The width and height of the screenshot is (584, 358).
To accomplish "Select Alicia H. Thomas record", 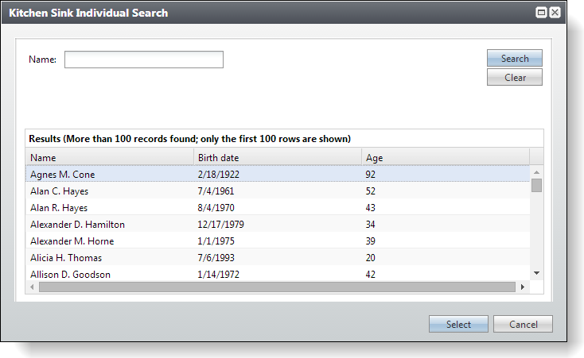I will click(278, 258).
